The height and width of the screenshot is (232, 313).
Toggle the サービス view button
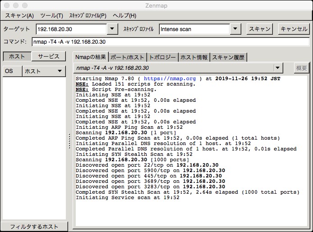pos(49,56)
